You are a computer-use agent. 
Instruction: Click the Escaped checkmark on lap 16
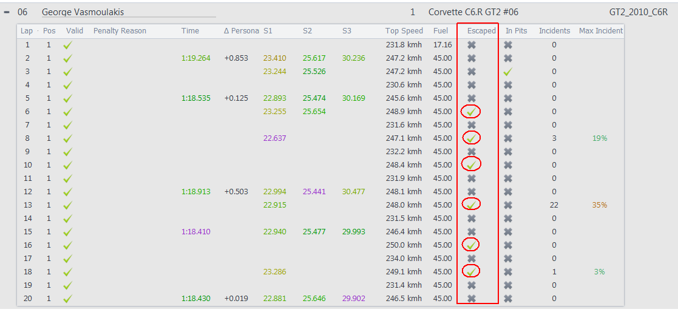[x=471, y=245]
